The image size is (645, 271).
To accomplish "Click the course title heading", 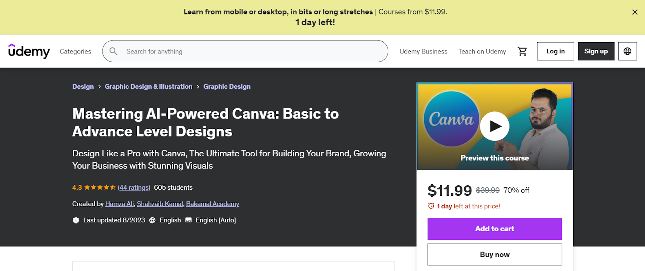I will (x=206, y=123).
